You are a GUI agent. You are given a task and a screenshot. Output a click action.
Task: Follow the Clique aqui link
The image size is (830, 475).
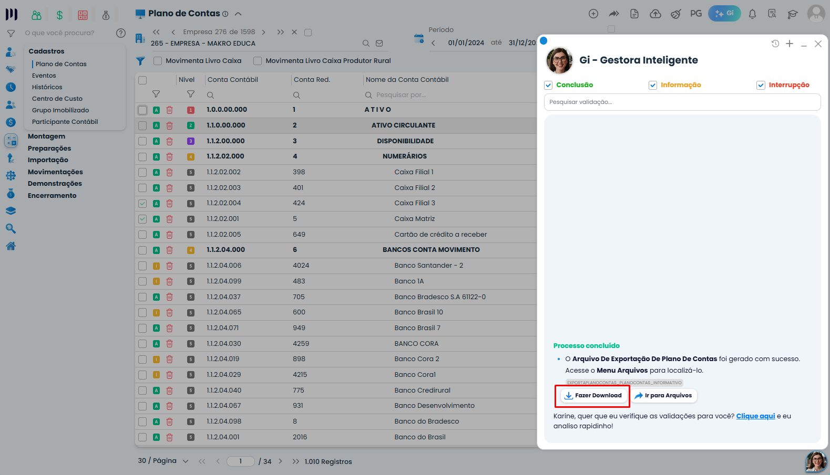tap(755, 416)
